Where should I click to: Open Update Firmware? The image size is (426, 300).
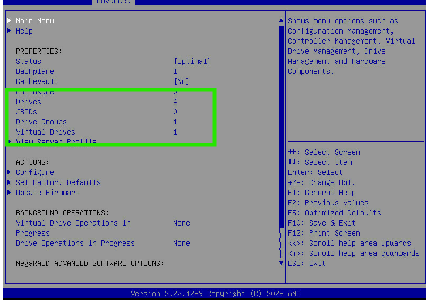(48, 193)
